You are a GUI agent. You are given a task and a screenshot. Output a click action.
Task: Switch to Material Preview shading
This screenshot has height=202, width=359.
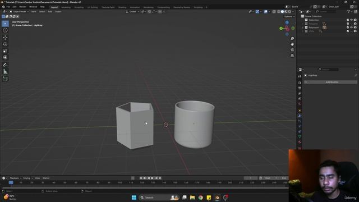pos(286,12)
